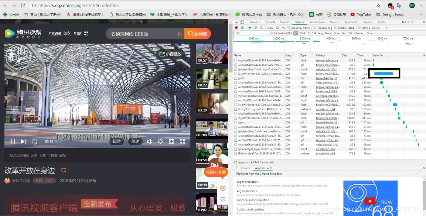Toggle the device toolbar icon
This screenshot has height=216, width=426.
[242, 22]
